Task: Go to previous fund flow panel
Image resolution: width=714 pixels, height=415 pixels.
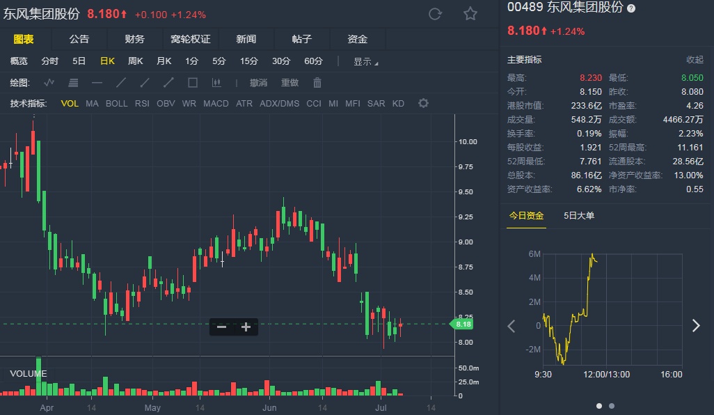Action: (511, 326)
